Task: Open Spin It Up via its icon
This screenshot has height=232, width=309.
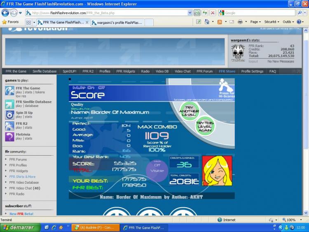Action: (9, 114)
